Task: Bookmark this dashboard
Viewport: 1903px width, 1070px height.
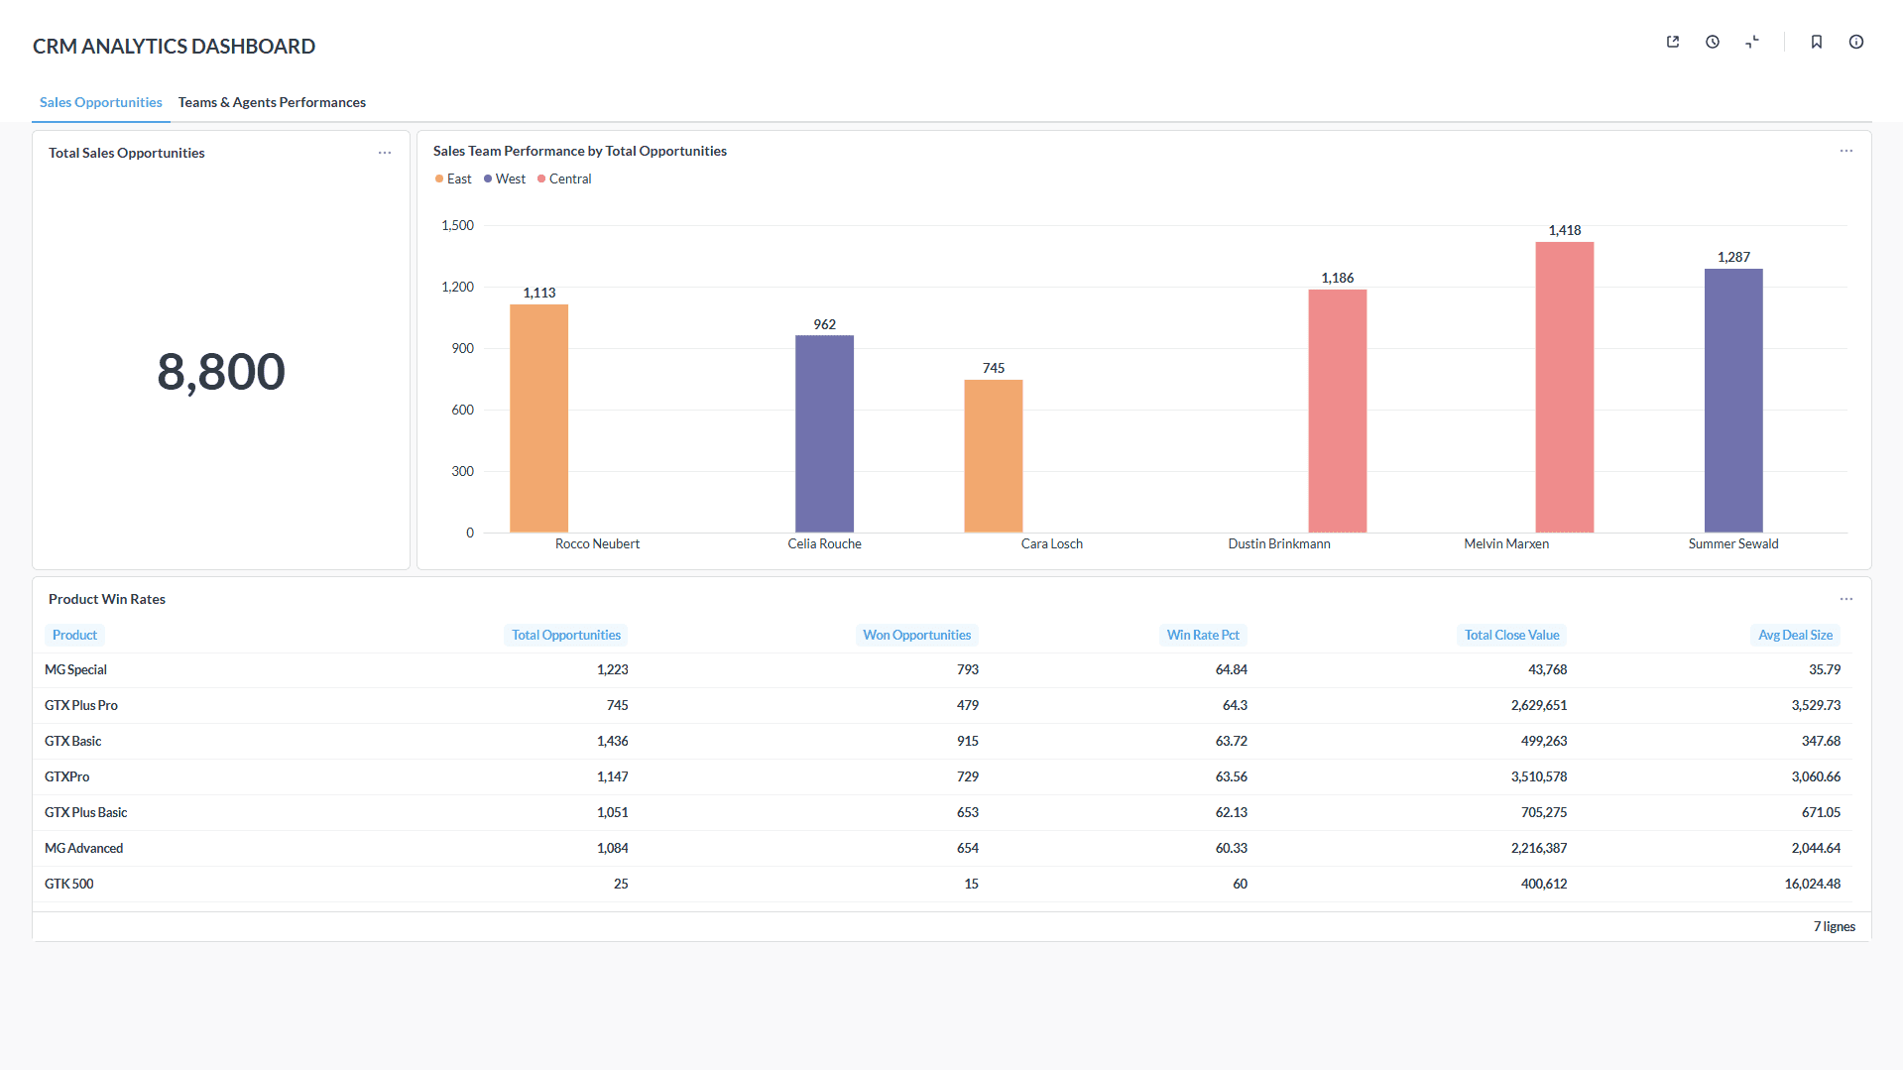Action: point(1816,42)
